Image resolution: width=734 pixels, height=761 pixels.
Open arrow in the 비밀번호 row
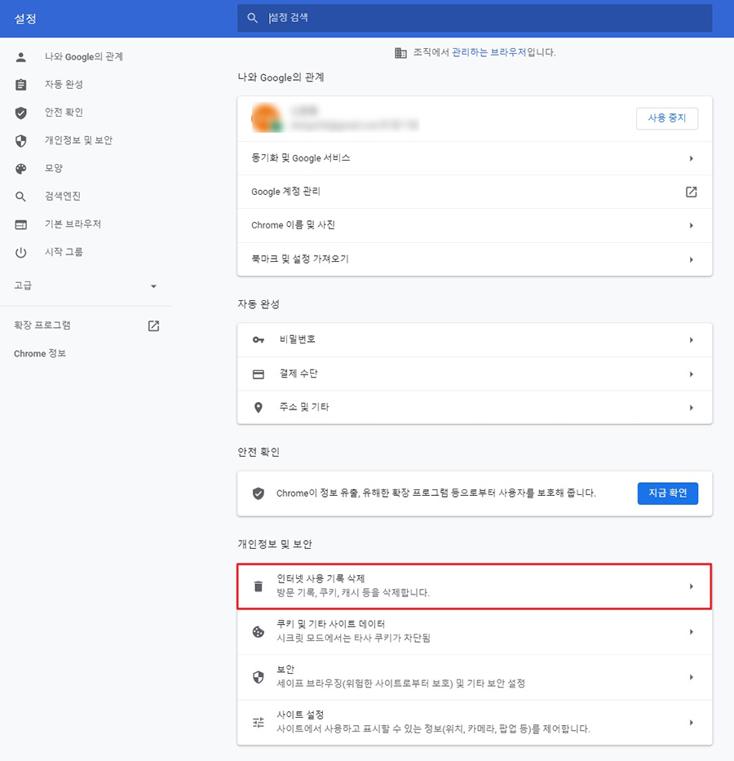coord(692,340)
